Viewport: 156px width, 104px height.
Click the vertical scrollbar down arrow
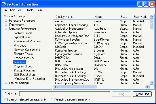pos(152,83)
